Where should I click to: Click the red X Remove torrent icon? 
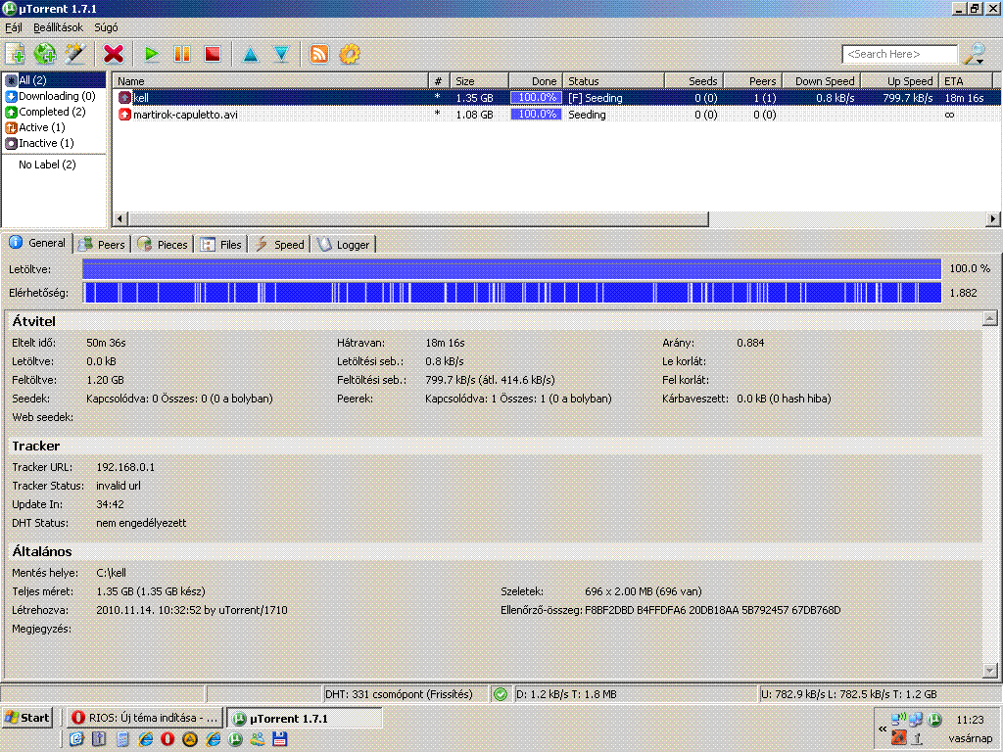114,55
